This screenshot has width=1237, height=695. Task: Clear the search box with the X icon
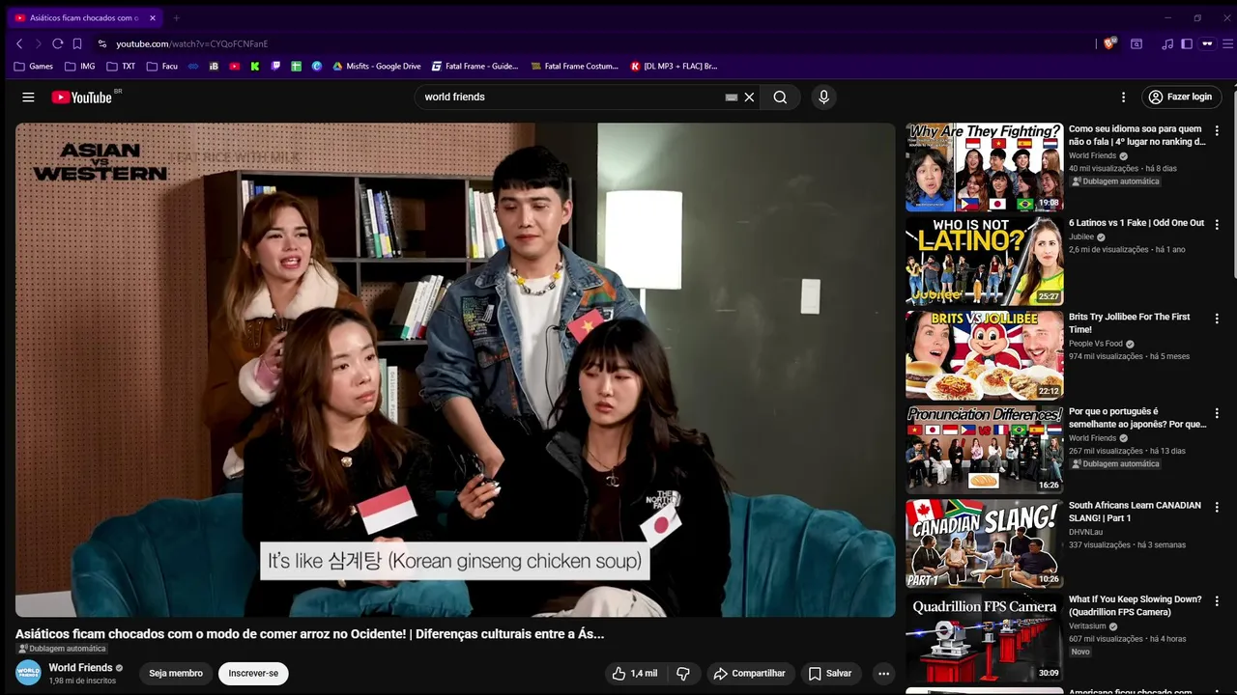point(749,97)
